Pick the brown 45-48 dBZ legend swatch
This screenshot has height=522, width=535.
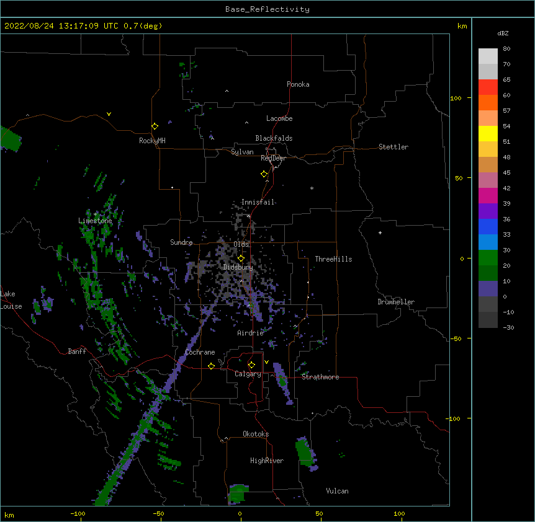pos(488,164)
